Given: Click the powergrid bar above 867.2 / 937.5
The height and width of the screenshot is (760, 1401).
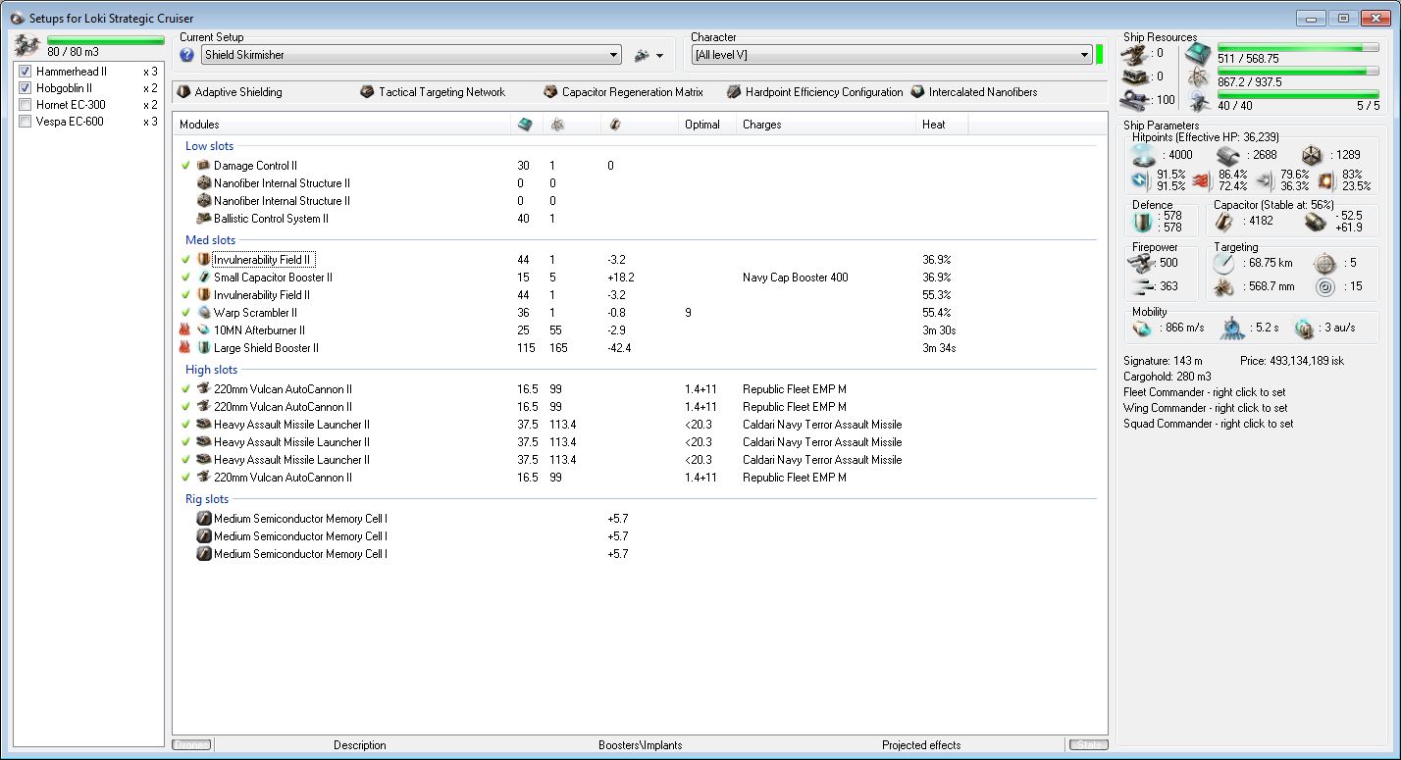Looking at the screenshot, I should coord(1298,71).
